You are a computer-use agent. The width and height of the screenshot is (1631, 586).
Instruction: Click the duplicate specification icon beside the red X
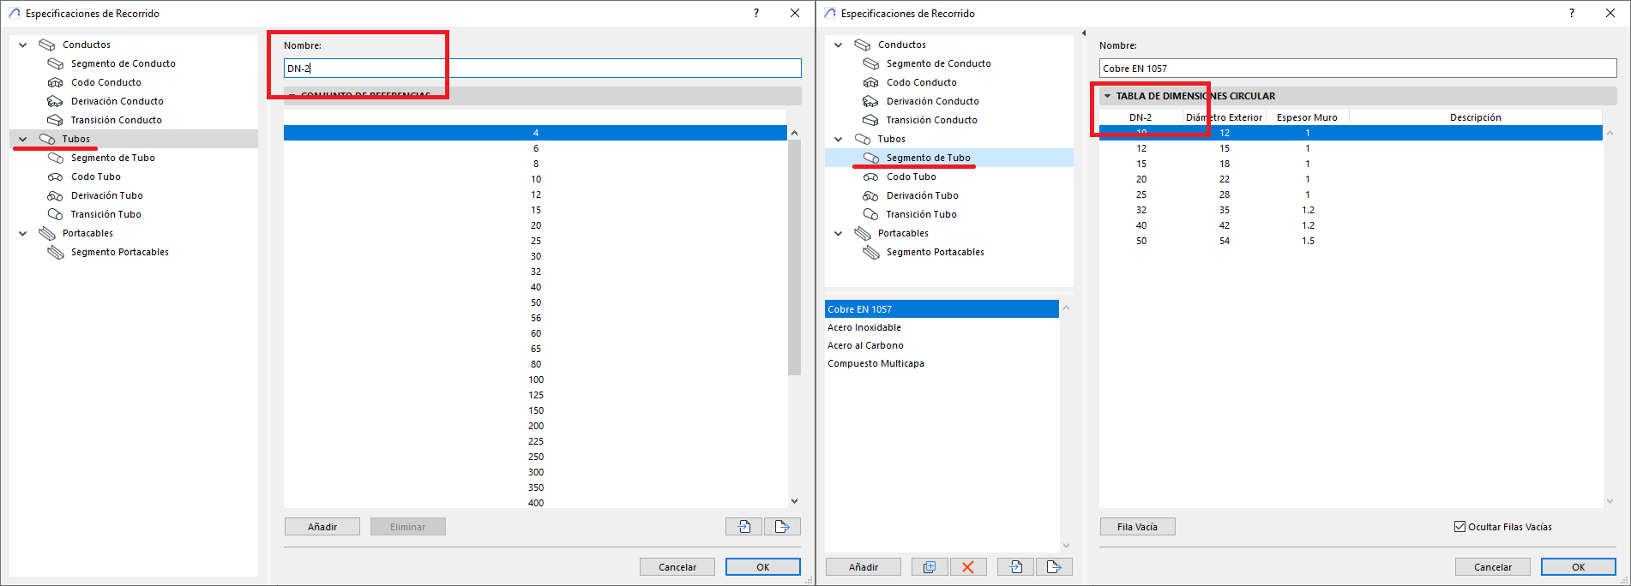pos(929,567)
